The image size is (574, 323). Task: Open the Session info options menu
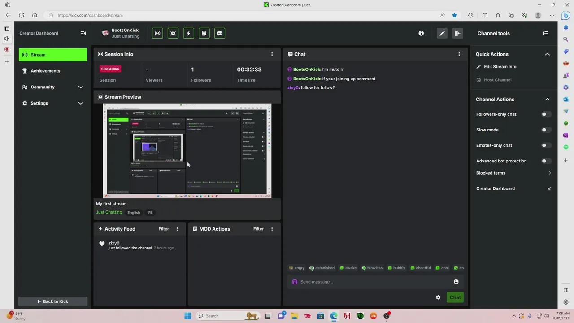click(x=272, y=54)
